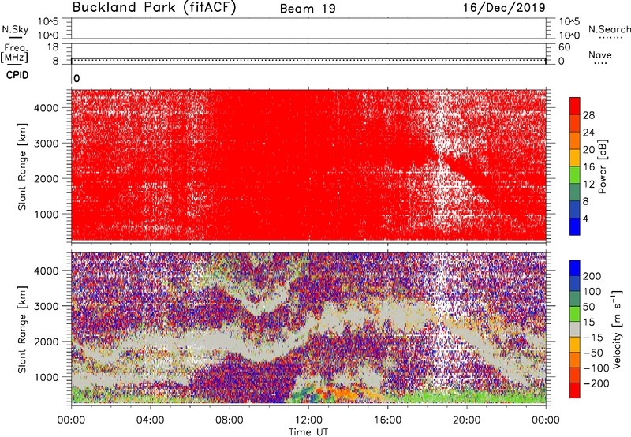Click the '16:00' time axis tick label
Screen dimensions: 631x437
click(387, 420)
